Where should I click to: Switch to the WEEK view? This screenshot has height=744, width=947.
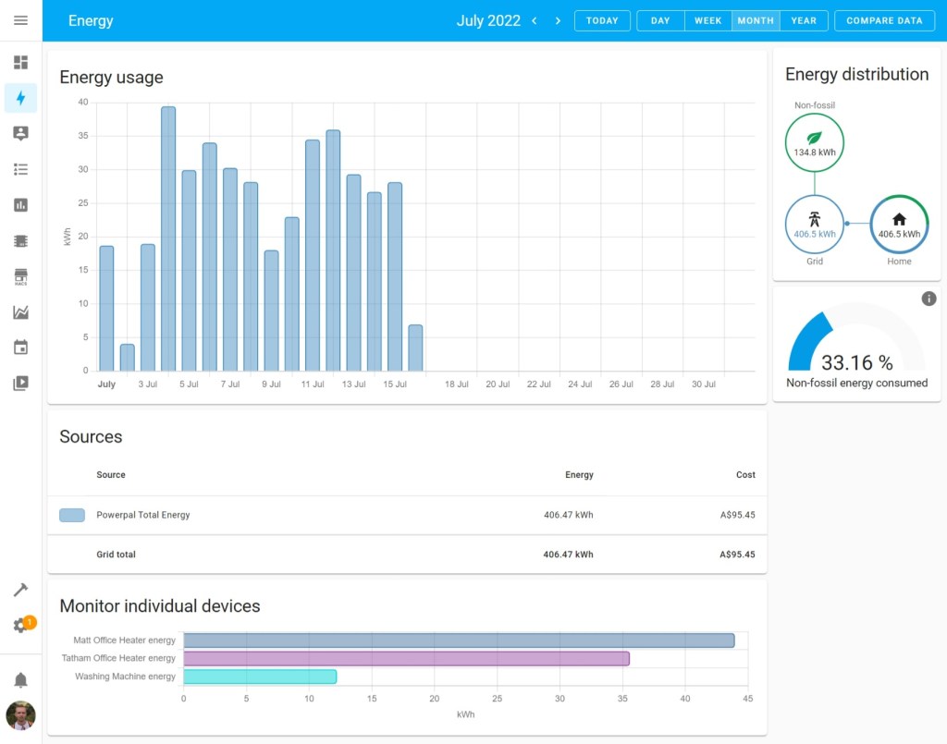708,19
